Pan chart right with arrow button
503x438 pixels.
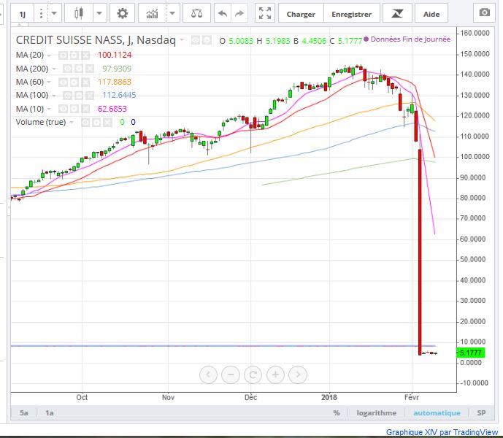[x=298, y=374]
